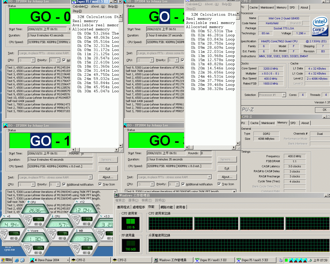
Task: Open Calculate menu in front Super PI
Action: (x=80, y=6)
